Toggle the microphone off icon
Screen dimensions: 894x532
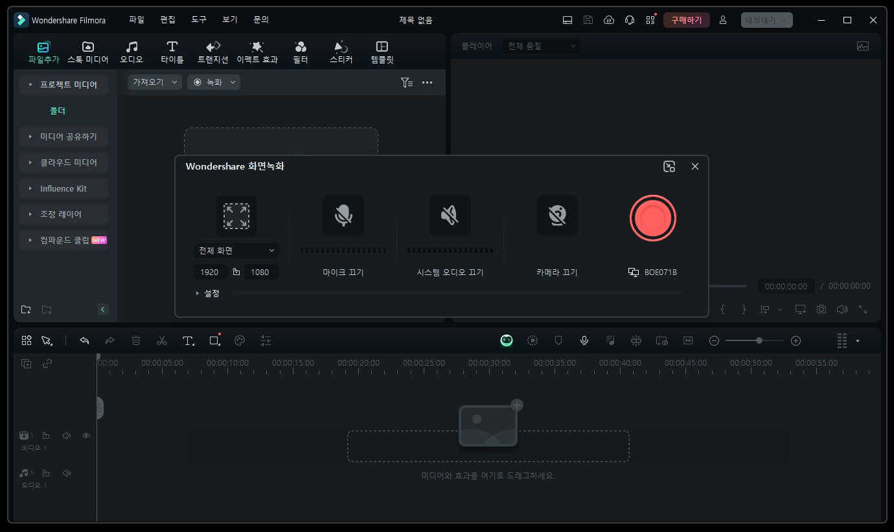click(343, 216)
